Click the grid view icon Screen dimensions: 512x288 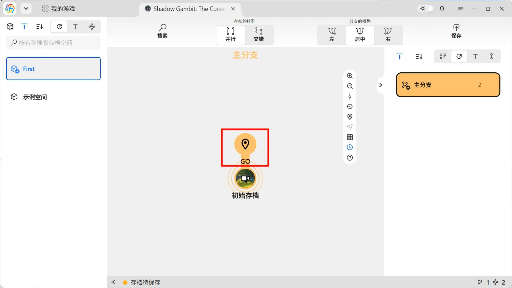point(350,137)
